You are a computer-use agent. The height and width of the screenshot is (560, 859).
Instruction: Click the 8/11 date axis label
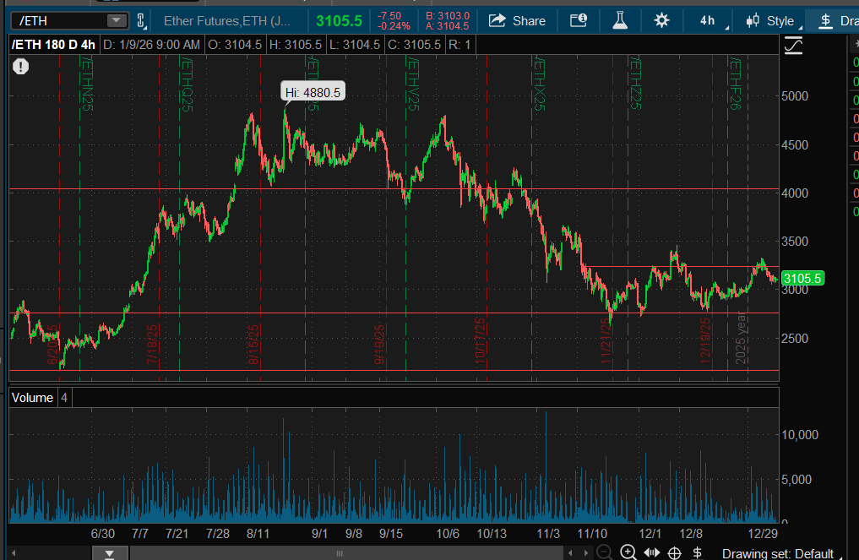(x=258, y=534)
